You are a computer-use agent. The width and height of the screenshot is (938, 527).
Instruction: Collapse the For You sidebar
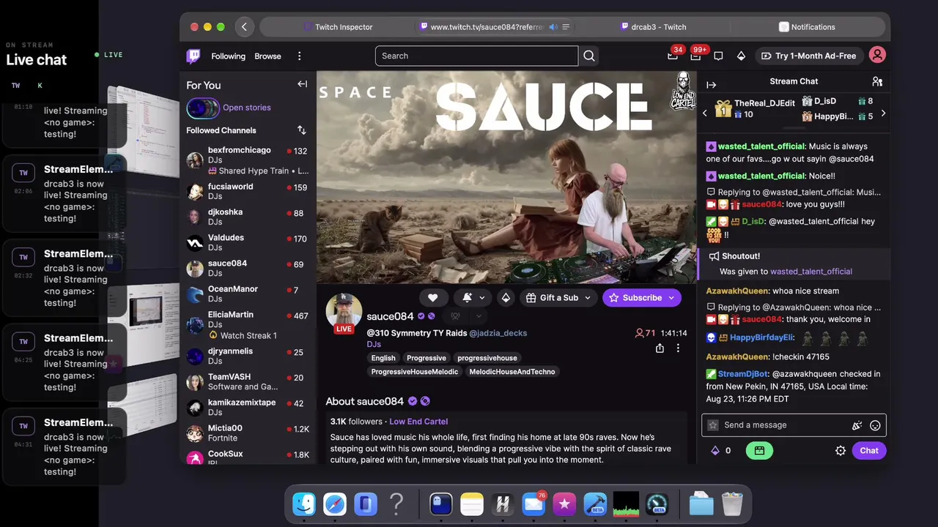tap(302, 84)
